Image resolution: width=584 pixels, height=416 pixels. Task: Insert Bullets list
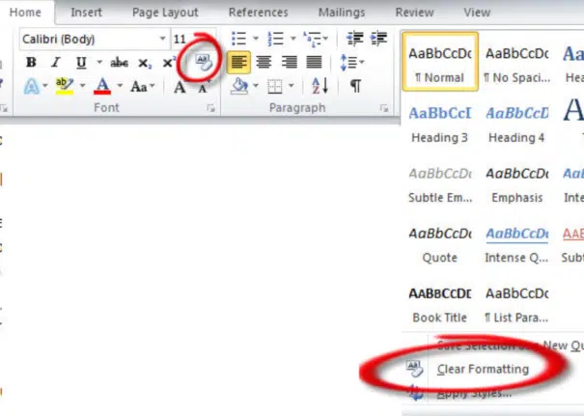[x=238, y=39]
